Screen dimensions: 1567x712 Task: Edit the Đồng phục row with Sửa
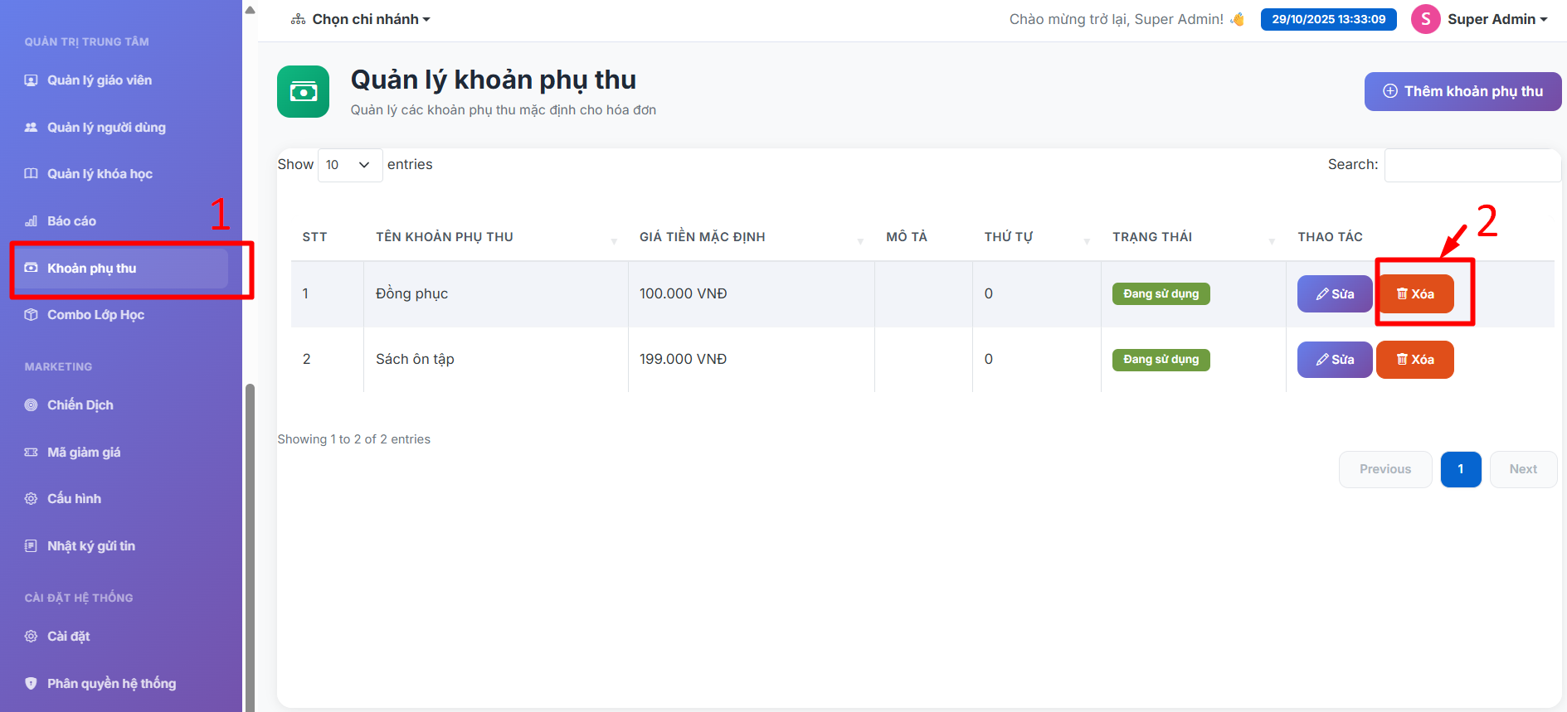[x=1334, y=294]
